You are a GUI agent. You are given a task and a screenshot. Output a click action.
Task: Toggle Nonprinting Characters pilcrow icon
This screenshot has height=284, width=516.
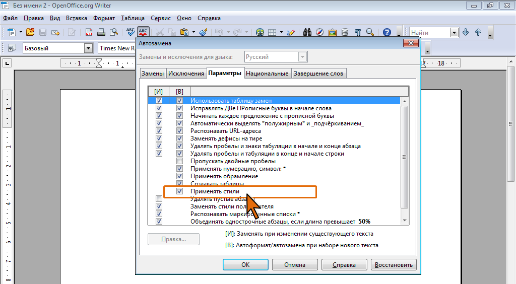pos(358,32)
